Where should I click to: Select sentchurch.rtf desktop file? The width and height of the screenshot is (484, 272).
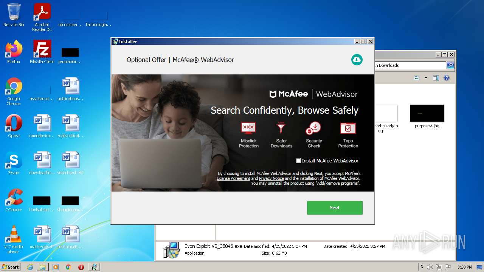(70, 163)
